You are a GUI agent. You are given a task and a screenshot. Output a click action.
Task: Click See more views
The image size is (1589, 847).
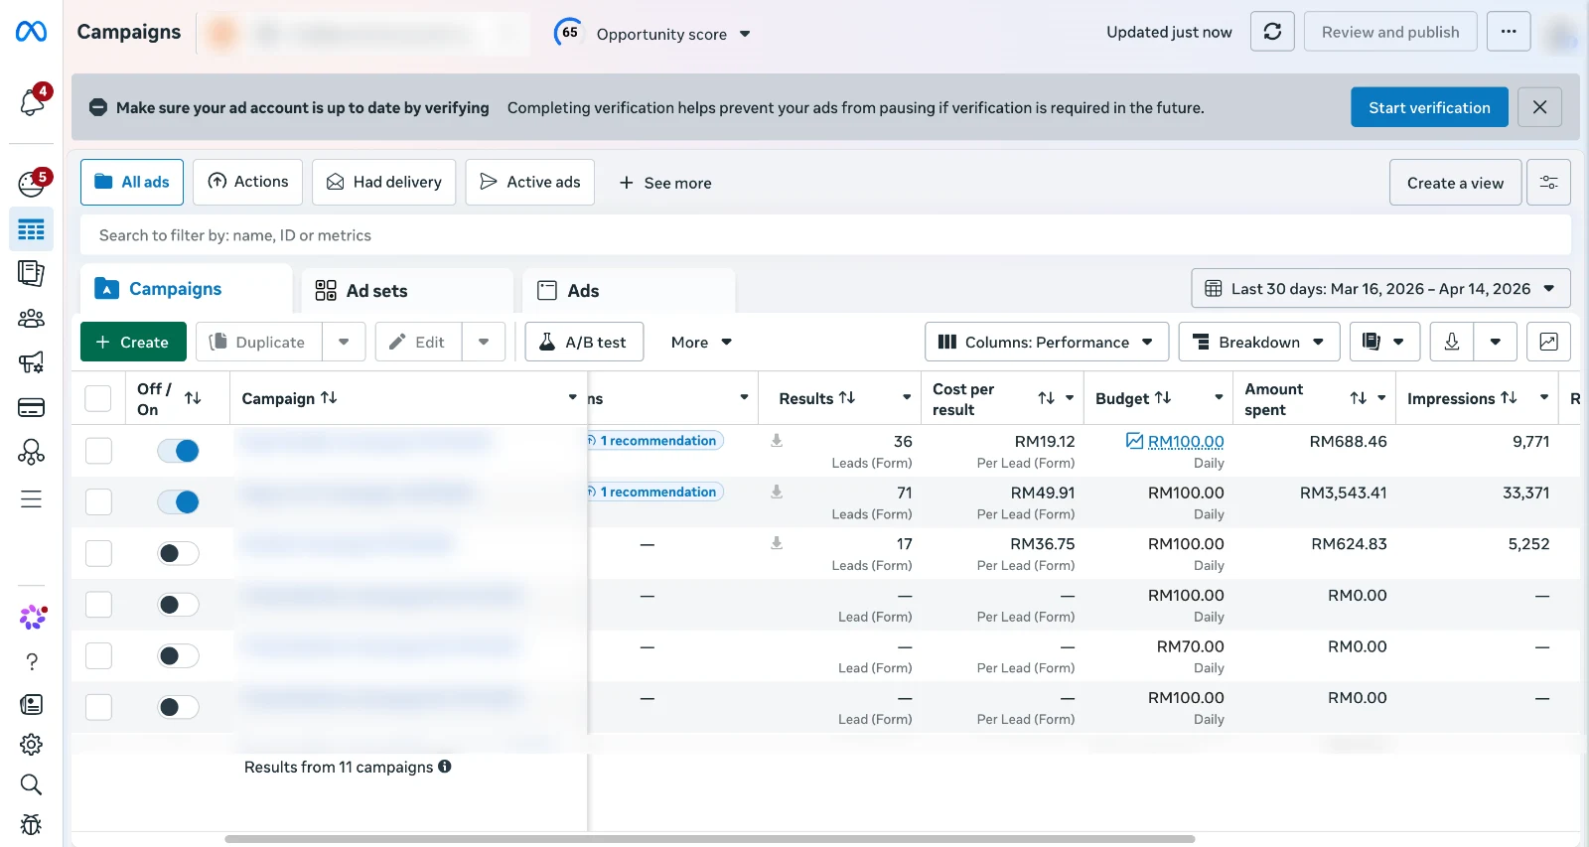(665, 183)
